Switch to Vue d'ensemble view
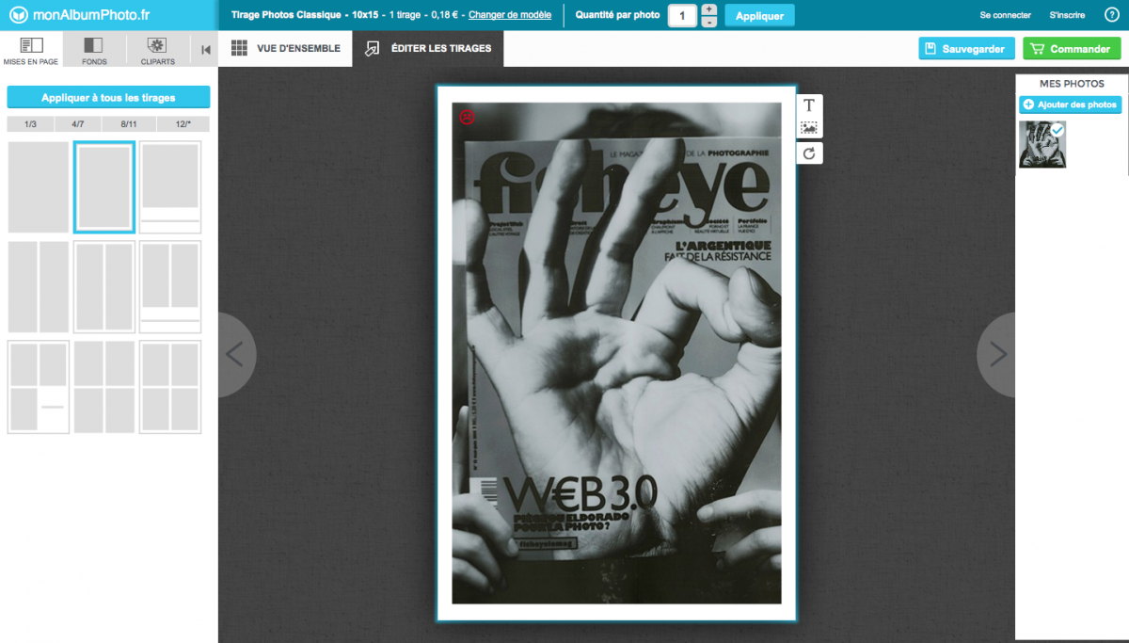The width and height of the screenshot is (1129, 643). tap(285, 48)
